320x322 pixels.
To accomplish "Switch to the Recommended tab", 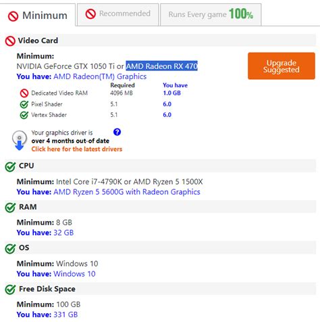I will click(x=118, y=14).
